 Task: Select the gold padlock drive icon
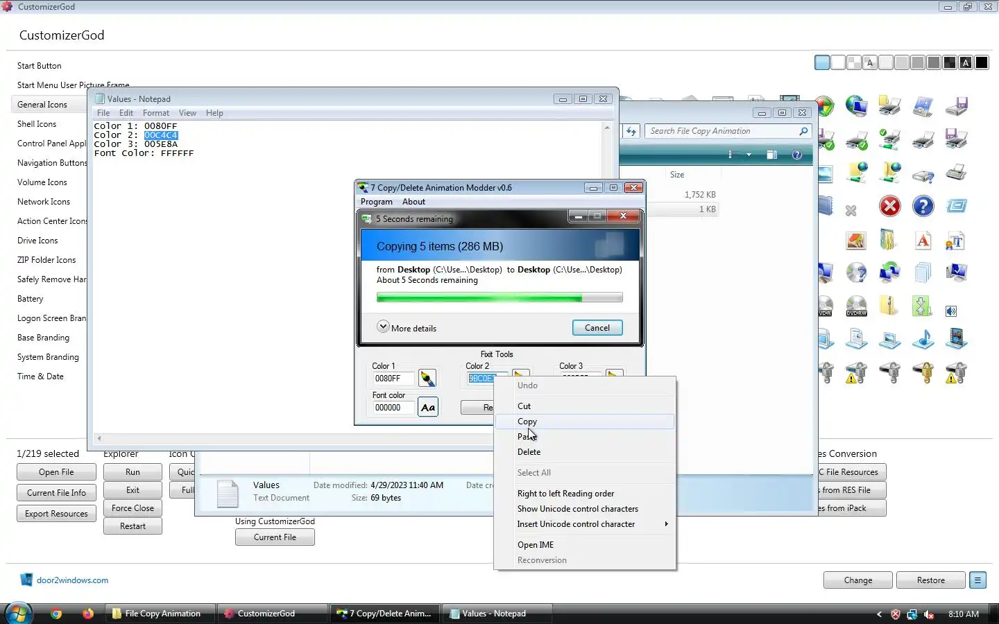(923, 372)
